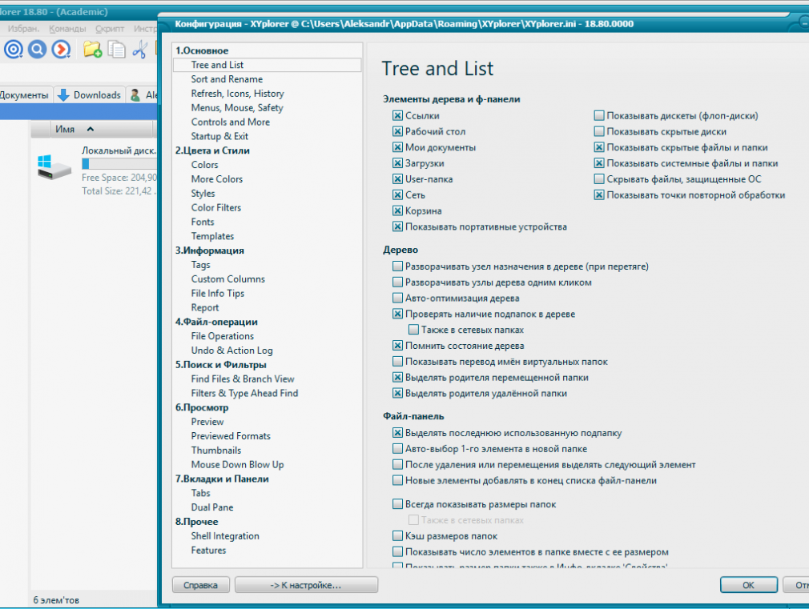Check Также в сетевых папках under Дерево
809x609 pixels.
[x=413, y=330]
